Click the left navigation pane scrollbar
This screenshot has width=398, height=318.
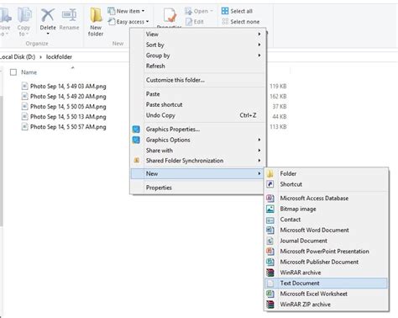(x=1, y=160)
